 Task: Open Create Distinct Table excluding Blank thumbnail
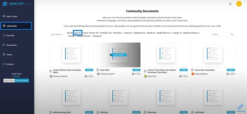click(x=71, y=55)
